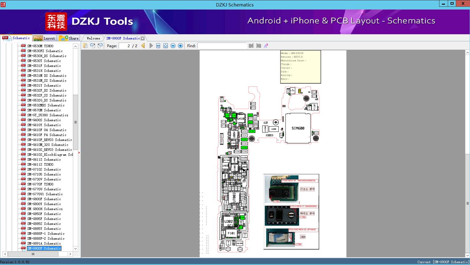Screen dimensions: 470x265
Task: Click the page number field
Action: 125,46
